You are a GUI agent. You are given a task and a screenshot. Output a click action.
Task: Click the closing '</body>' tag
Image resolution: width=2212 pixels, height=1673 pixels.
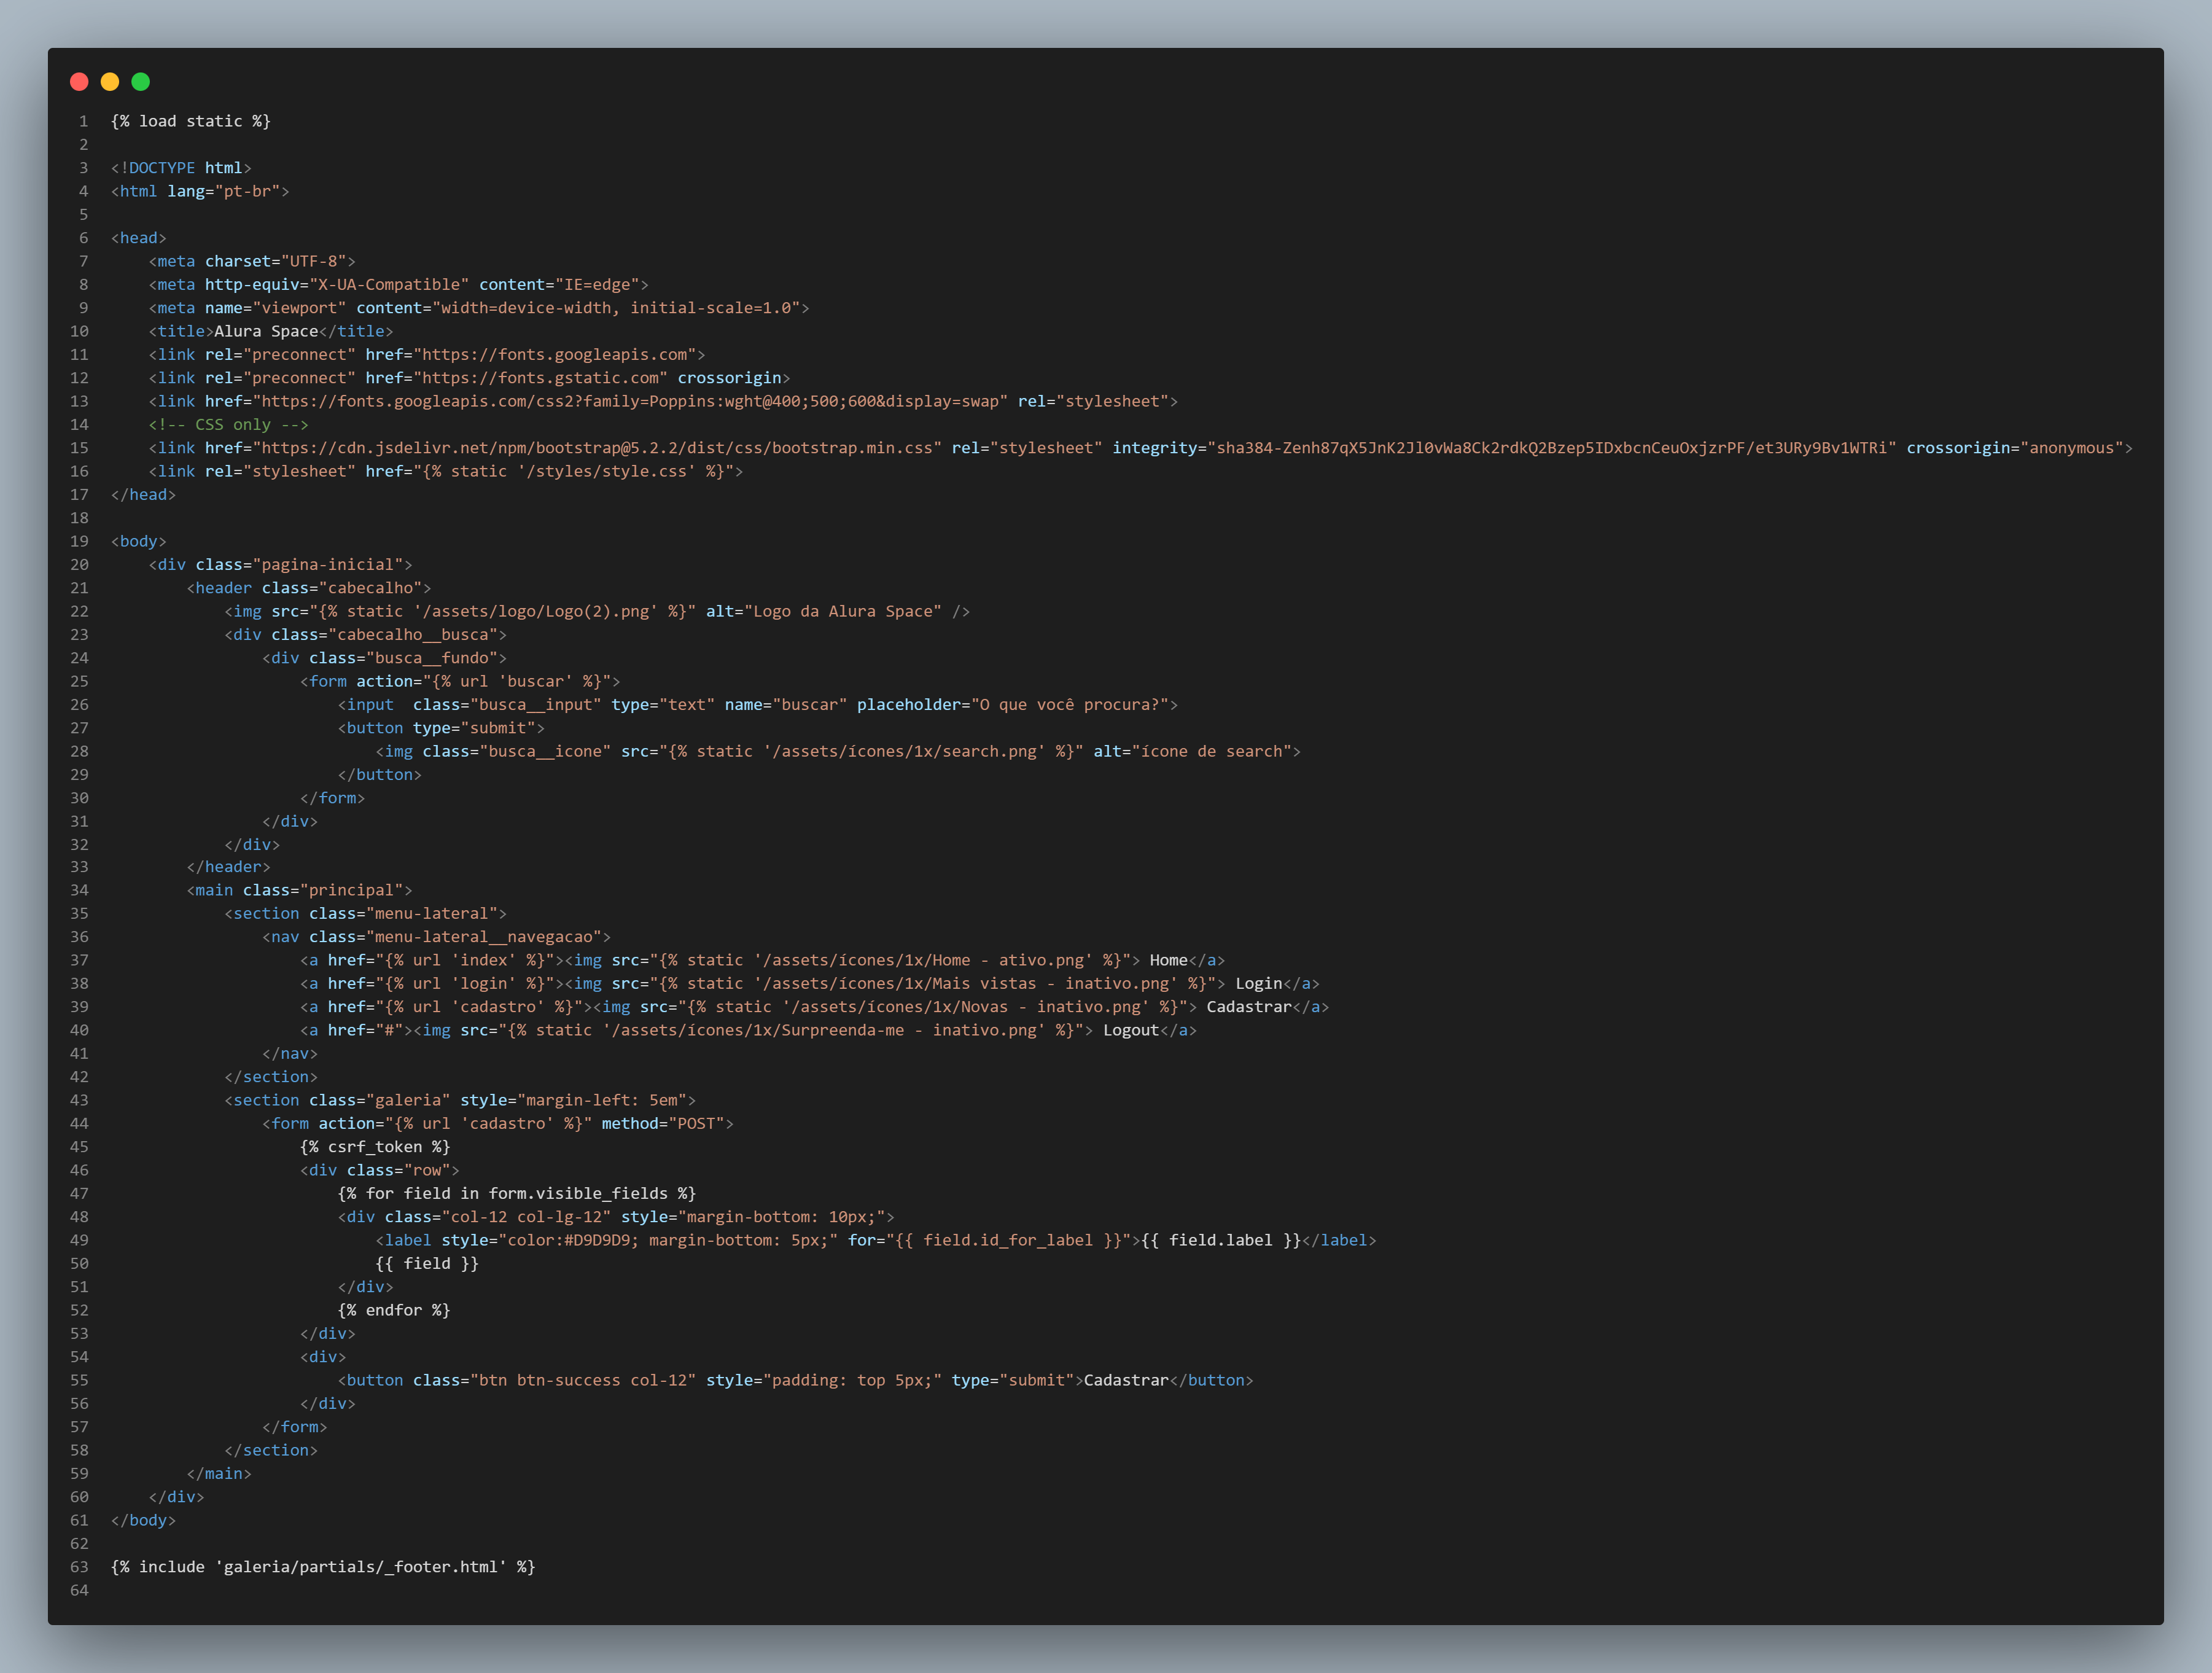[x=143, y=1520]
